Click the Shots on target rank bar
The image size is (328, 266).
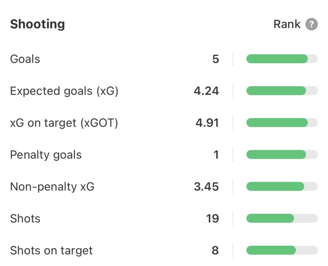point(282,251)
